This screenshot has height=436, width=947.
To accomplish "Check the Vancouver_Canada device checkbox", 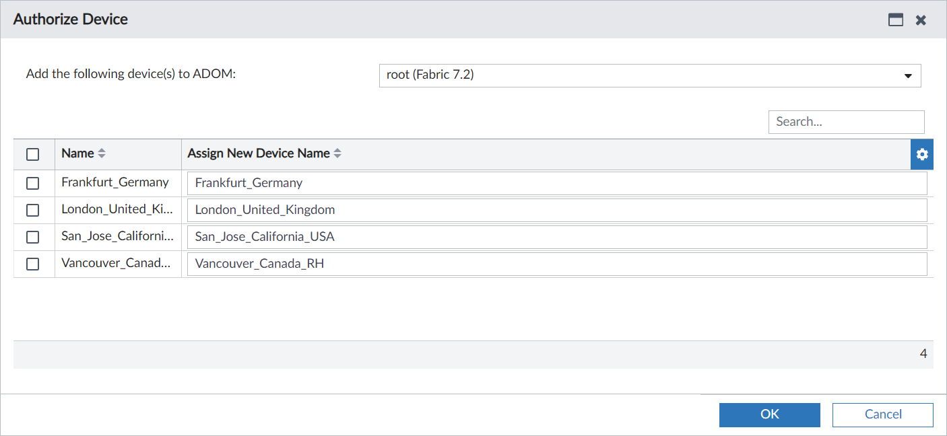I will point(33,263).
